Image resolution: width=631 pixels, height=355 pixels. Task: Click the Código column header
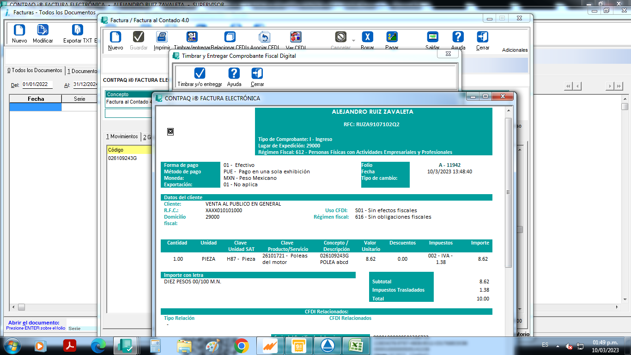129,150
